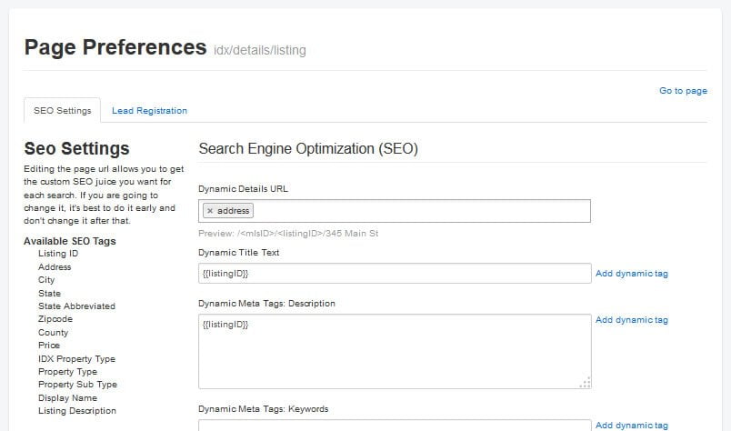Click inside the Dynamic Details URL field
Screen dimensions: 731x431
(x=395, y=211)
